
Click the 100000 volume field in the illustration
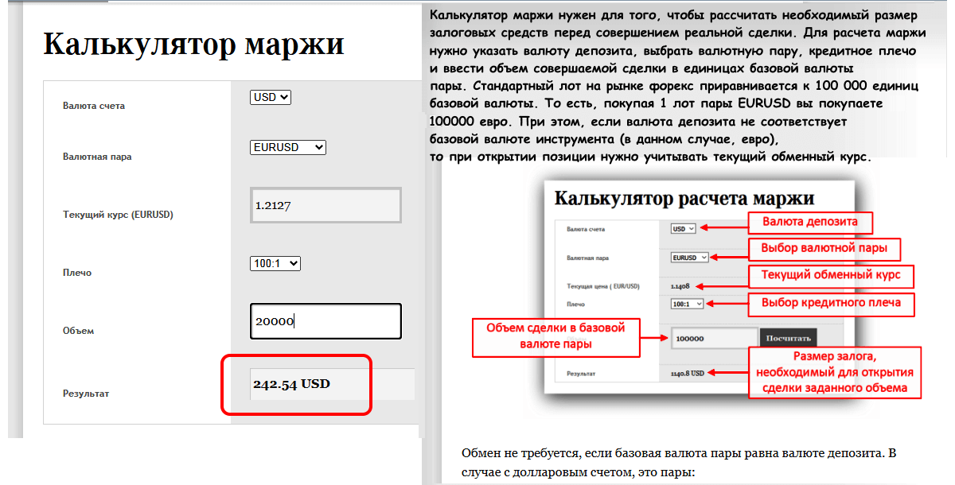pyautogui.click(x=714, y=338)
